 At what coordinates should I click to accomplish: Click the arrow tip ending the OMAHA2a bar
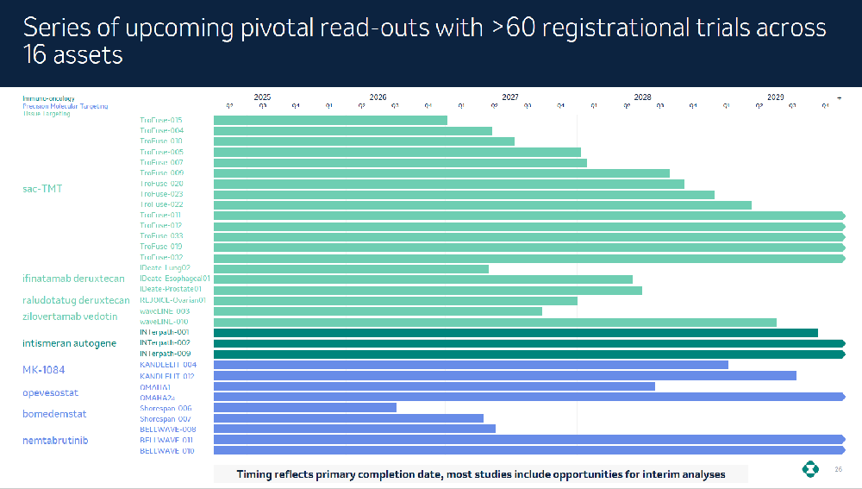point(842,397)
